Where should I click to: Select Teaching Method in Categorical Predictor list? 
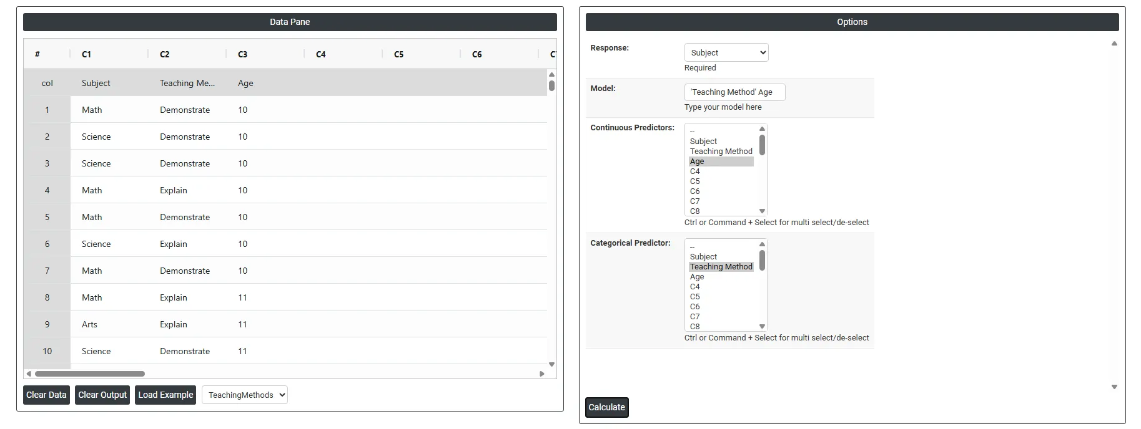pyautogui.click(x=721, y=267)
